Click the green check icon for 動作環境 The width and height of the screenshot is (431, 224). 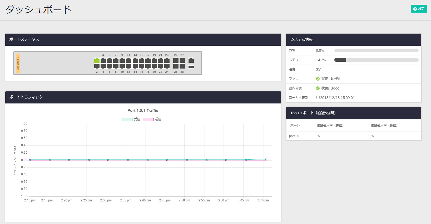click(x=318, y=88)
